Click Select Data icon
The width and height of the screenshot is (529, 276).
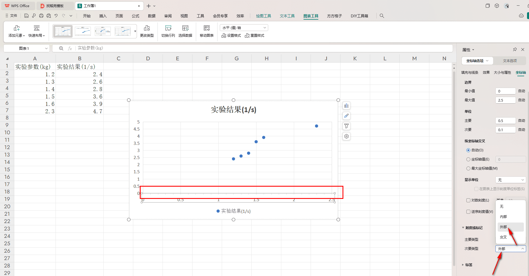pos(185,31)
